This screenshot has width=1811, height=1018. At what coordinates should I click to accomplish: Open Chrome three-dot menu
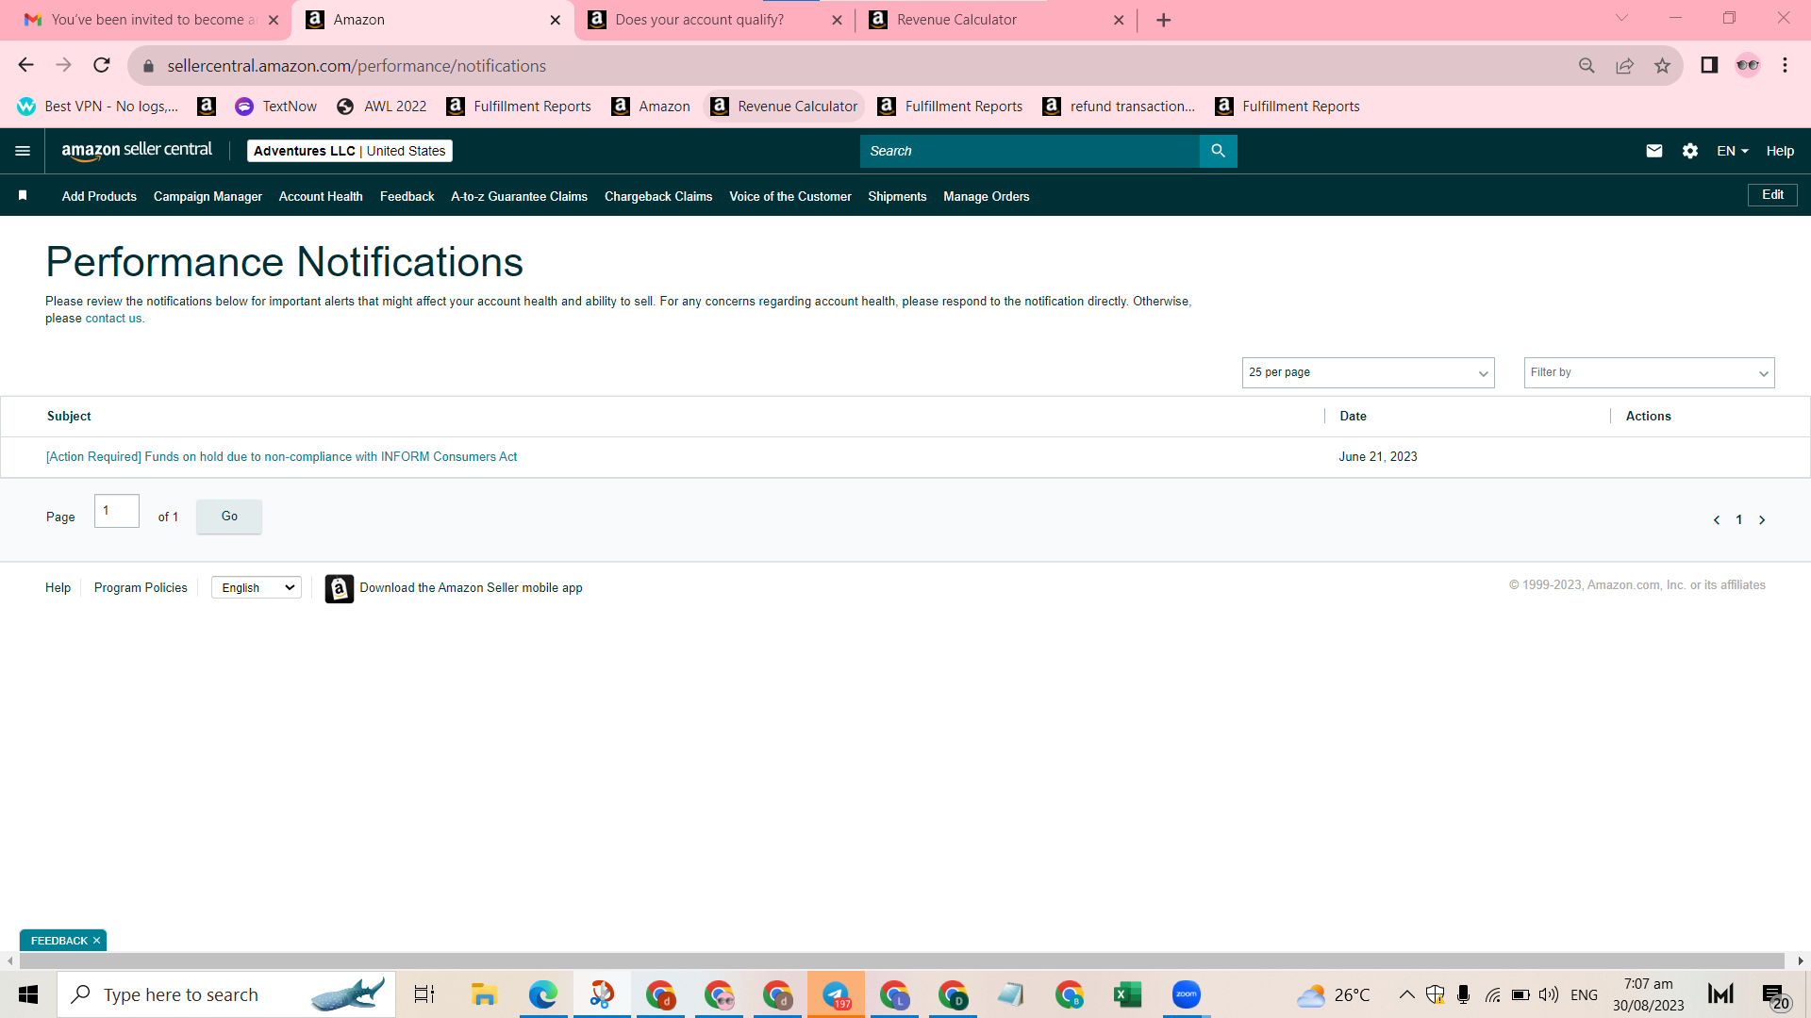1785,65
